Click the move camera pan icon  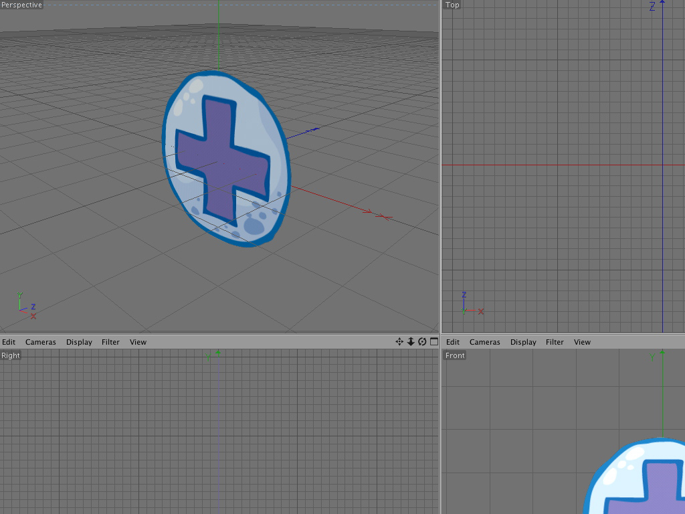pyautogui.click(x=399, y=342)
